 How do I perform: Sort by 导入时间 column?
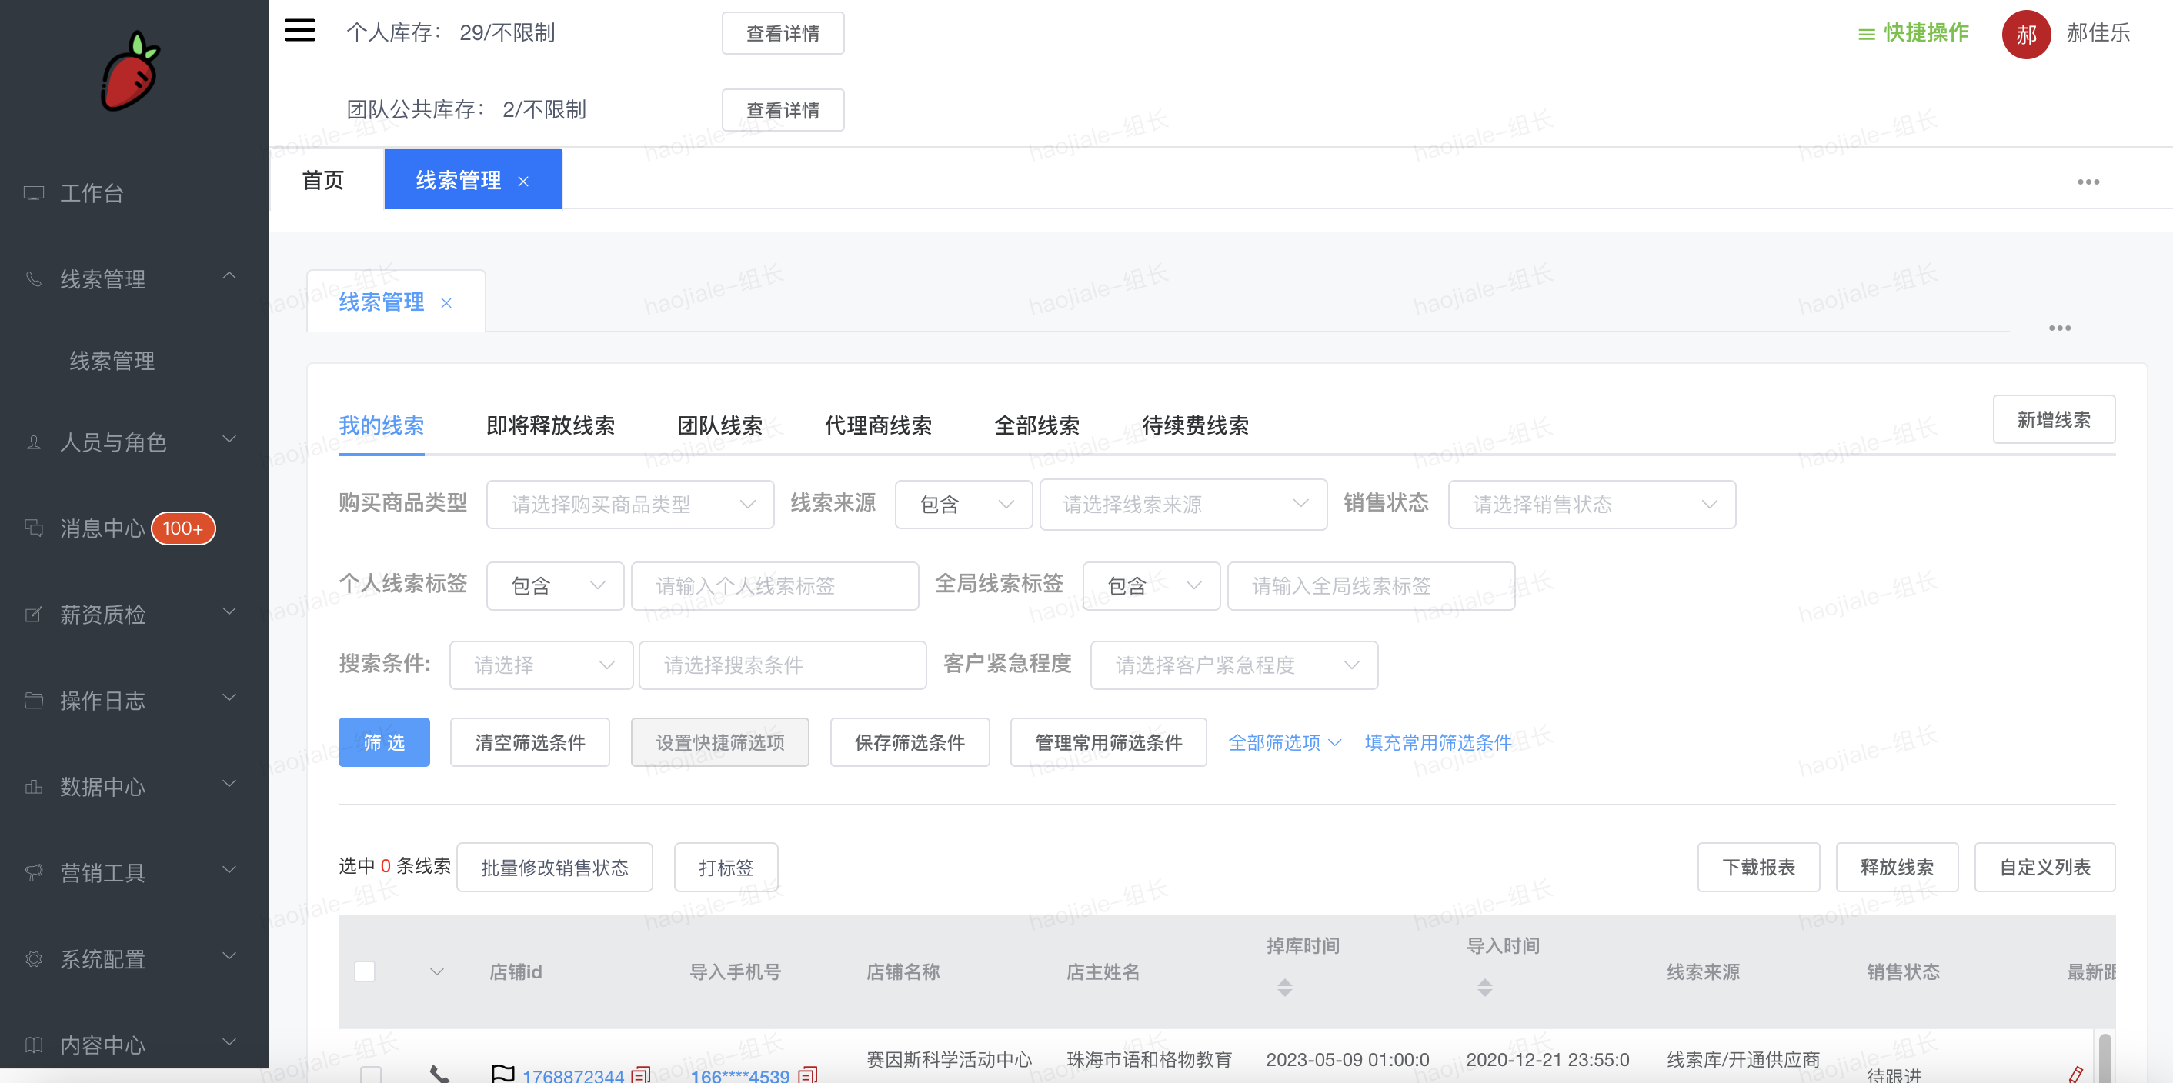[x=1484, y=987]
